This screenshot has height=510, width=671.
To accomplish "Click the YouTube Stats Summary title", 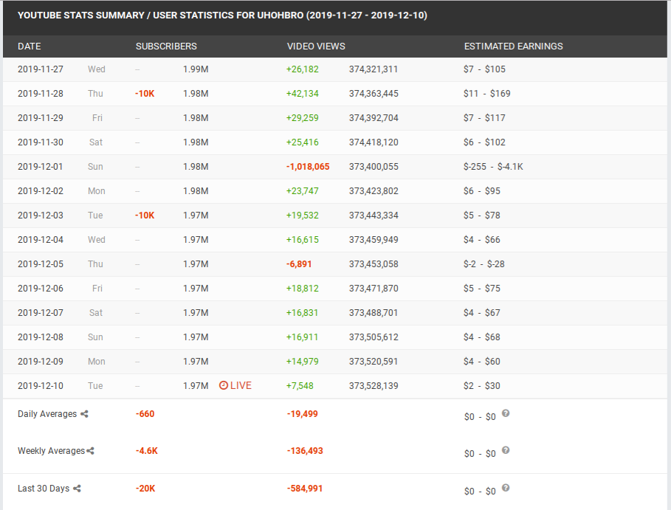I will pos(222,15).
